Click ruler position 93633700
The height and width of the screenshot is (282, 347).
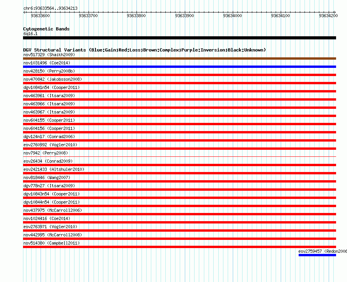(x=88, y=16)
